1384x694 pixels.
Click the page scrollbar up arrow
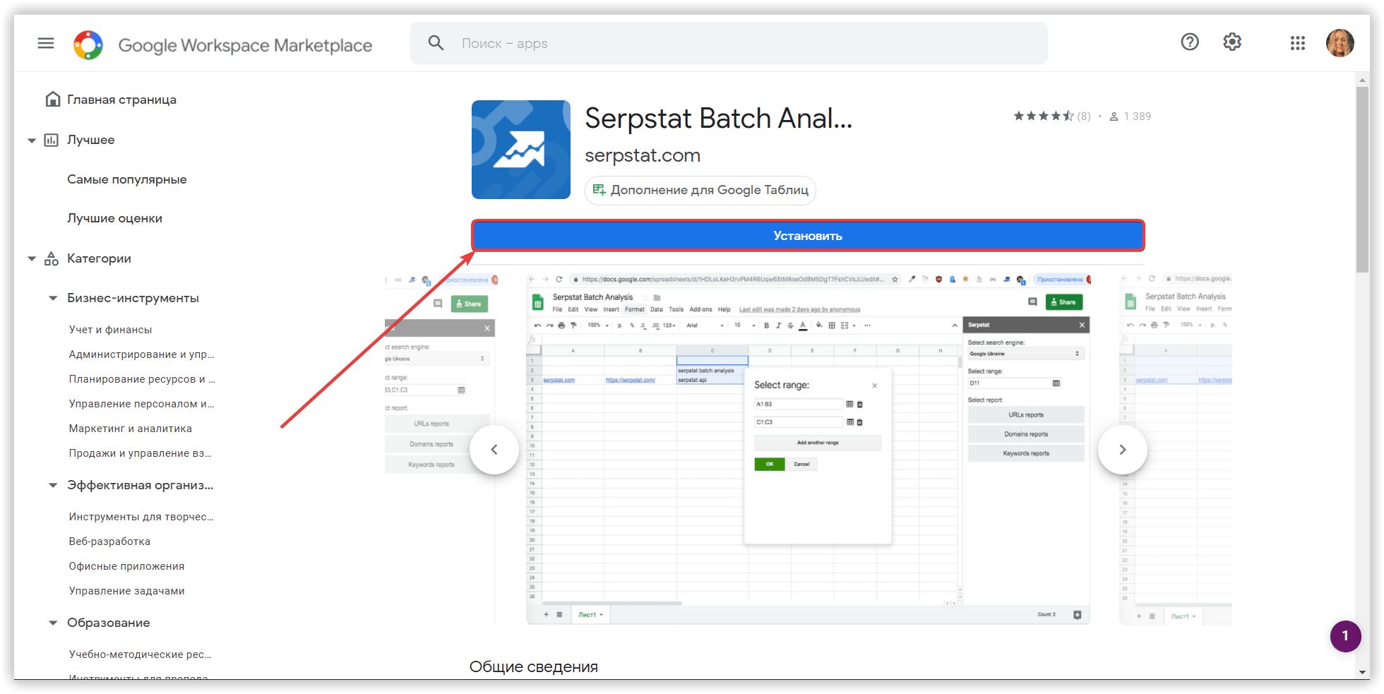1362,80
